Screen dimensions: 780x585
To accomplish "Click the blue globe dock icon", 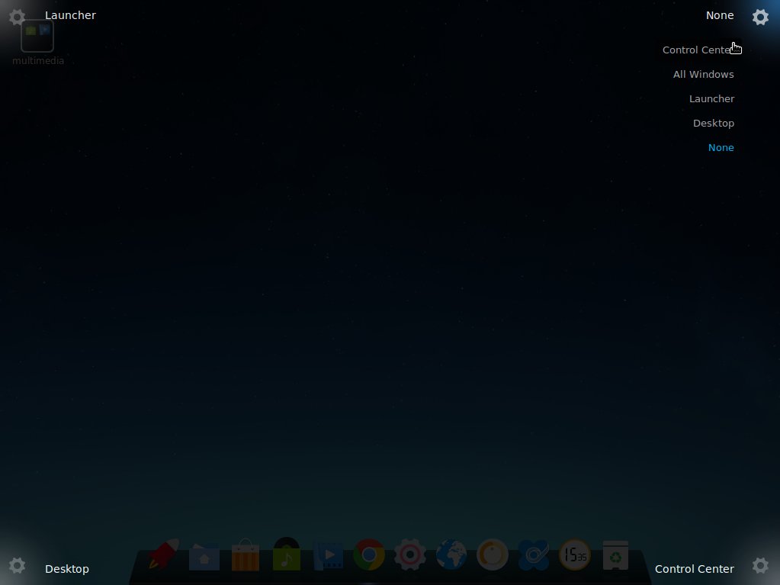I will 451,554.
